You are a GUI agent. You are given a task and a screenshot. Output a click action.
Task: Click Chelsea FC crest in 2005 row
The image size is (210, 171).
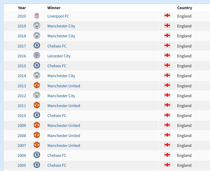(x=37, y=165)
